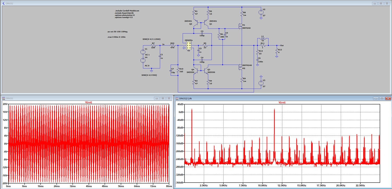Select resistor R7 220 symbol
Viewport: 392px width, 189px height.
point(153,45)
